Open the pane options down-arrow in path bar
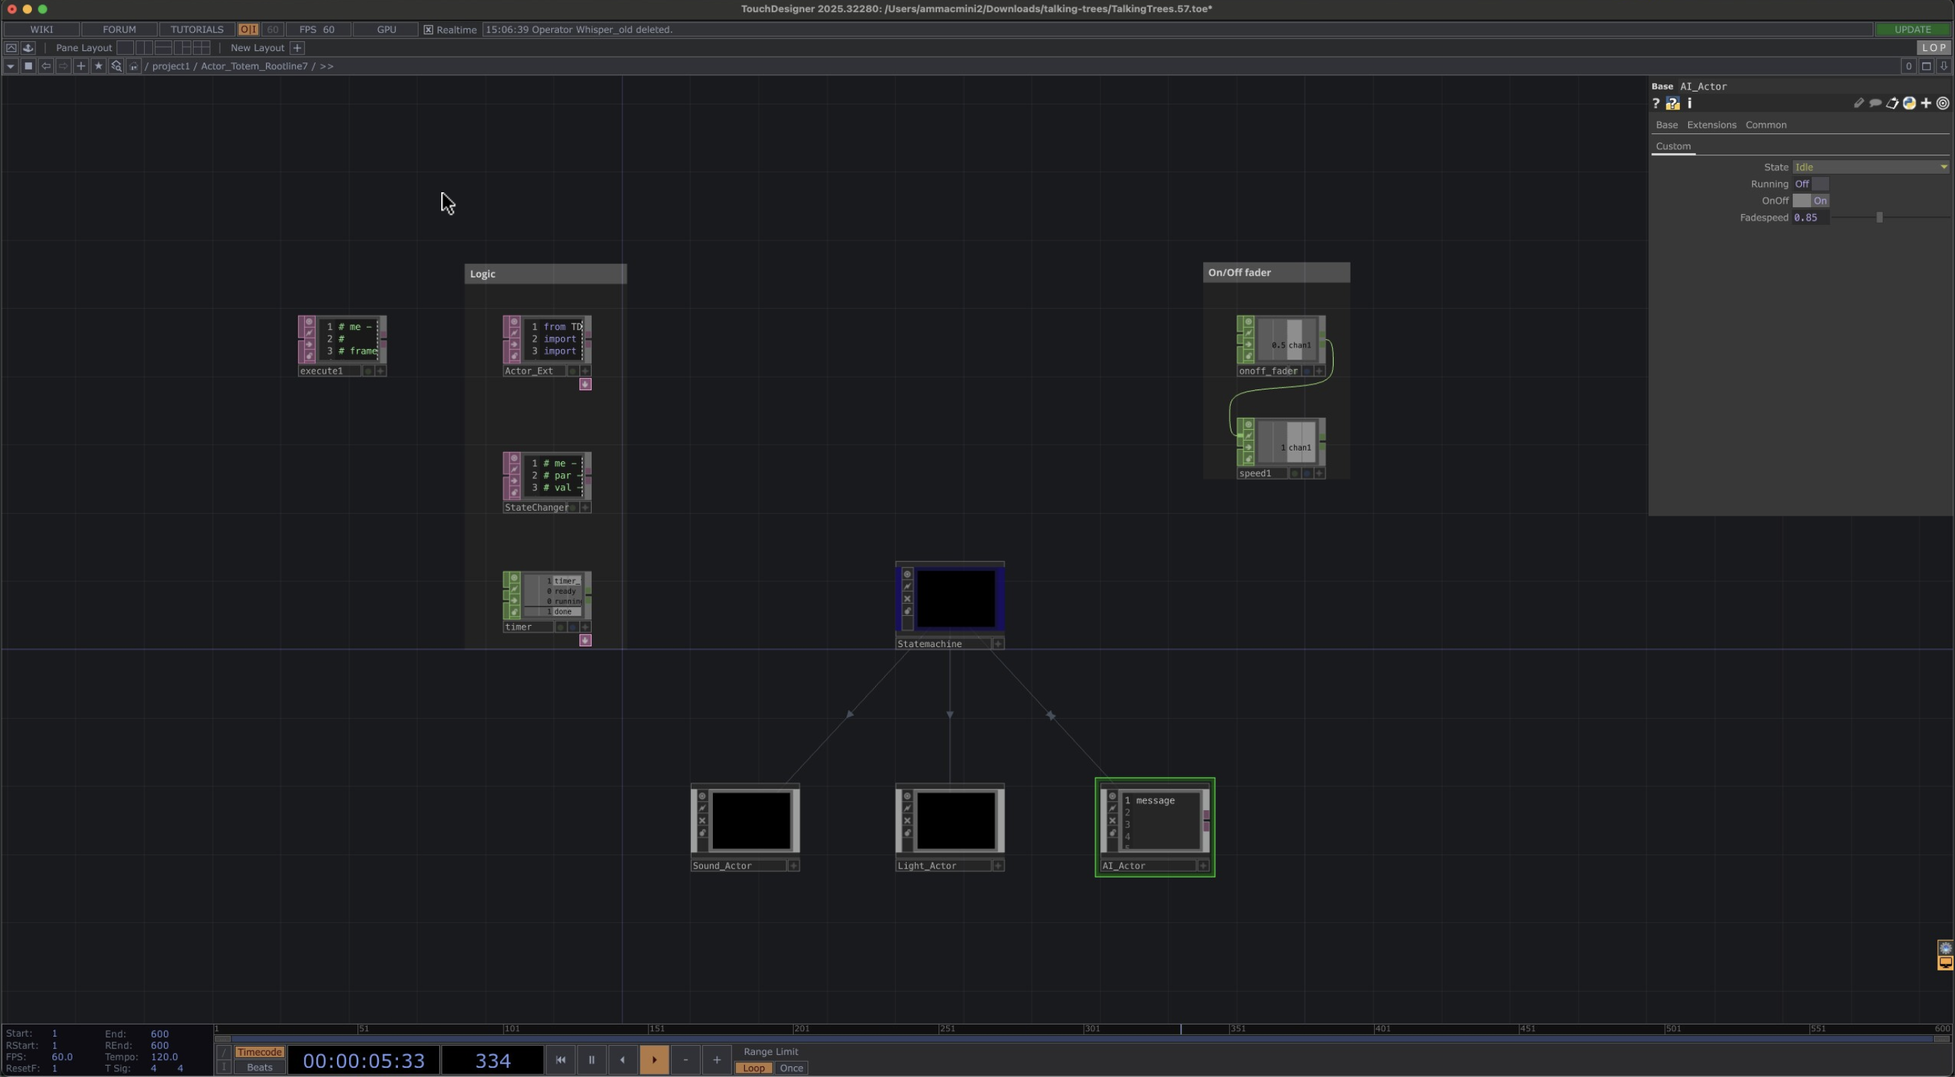 click(11, 66)
